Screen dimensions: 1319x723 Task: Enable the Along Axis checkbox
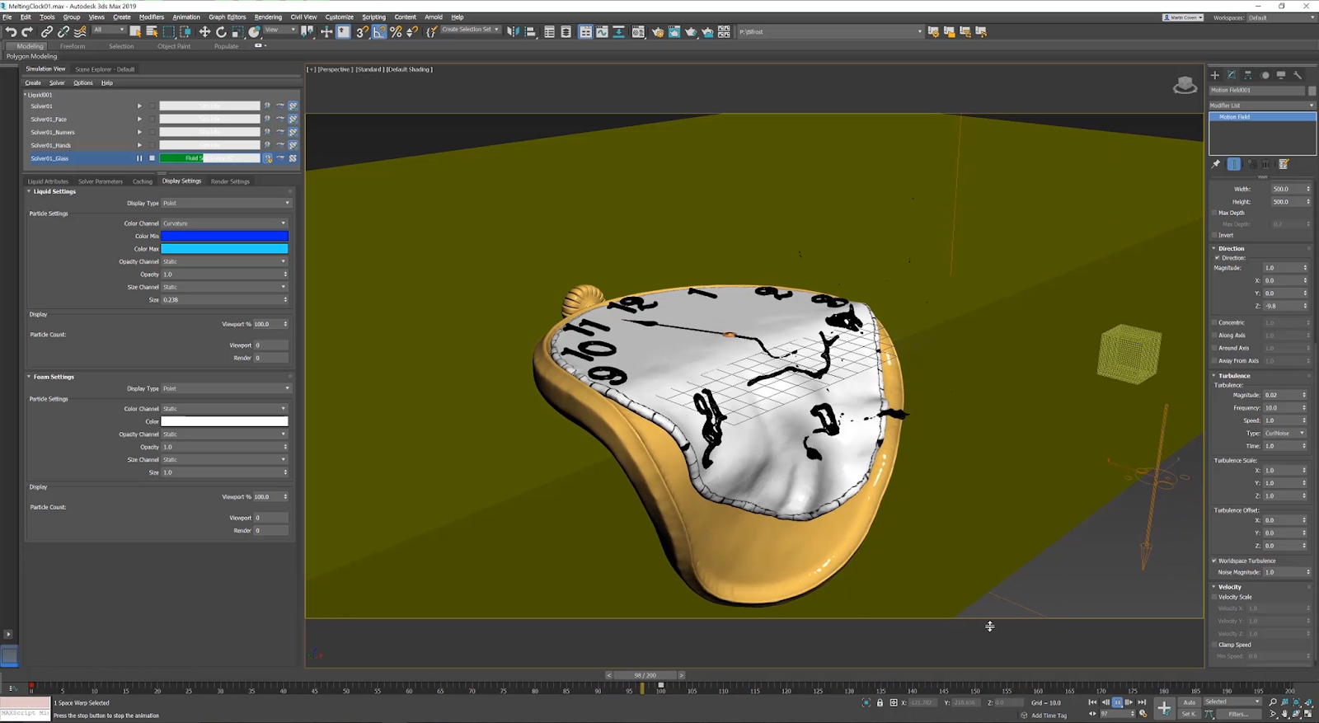pos(1214,336)
